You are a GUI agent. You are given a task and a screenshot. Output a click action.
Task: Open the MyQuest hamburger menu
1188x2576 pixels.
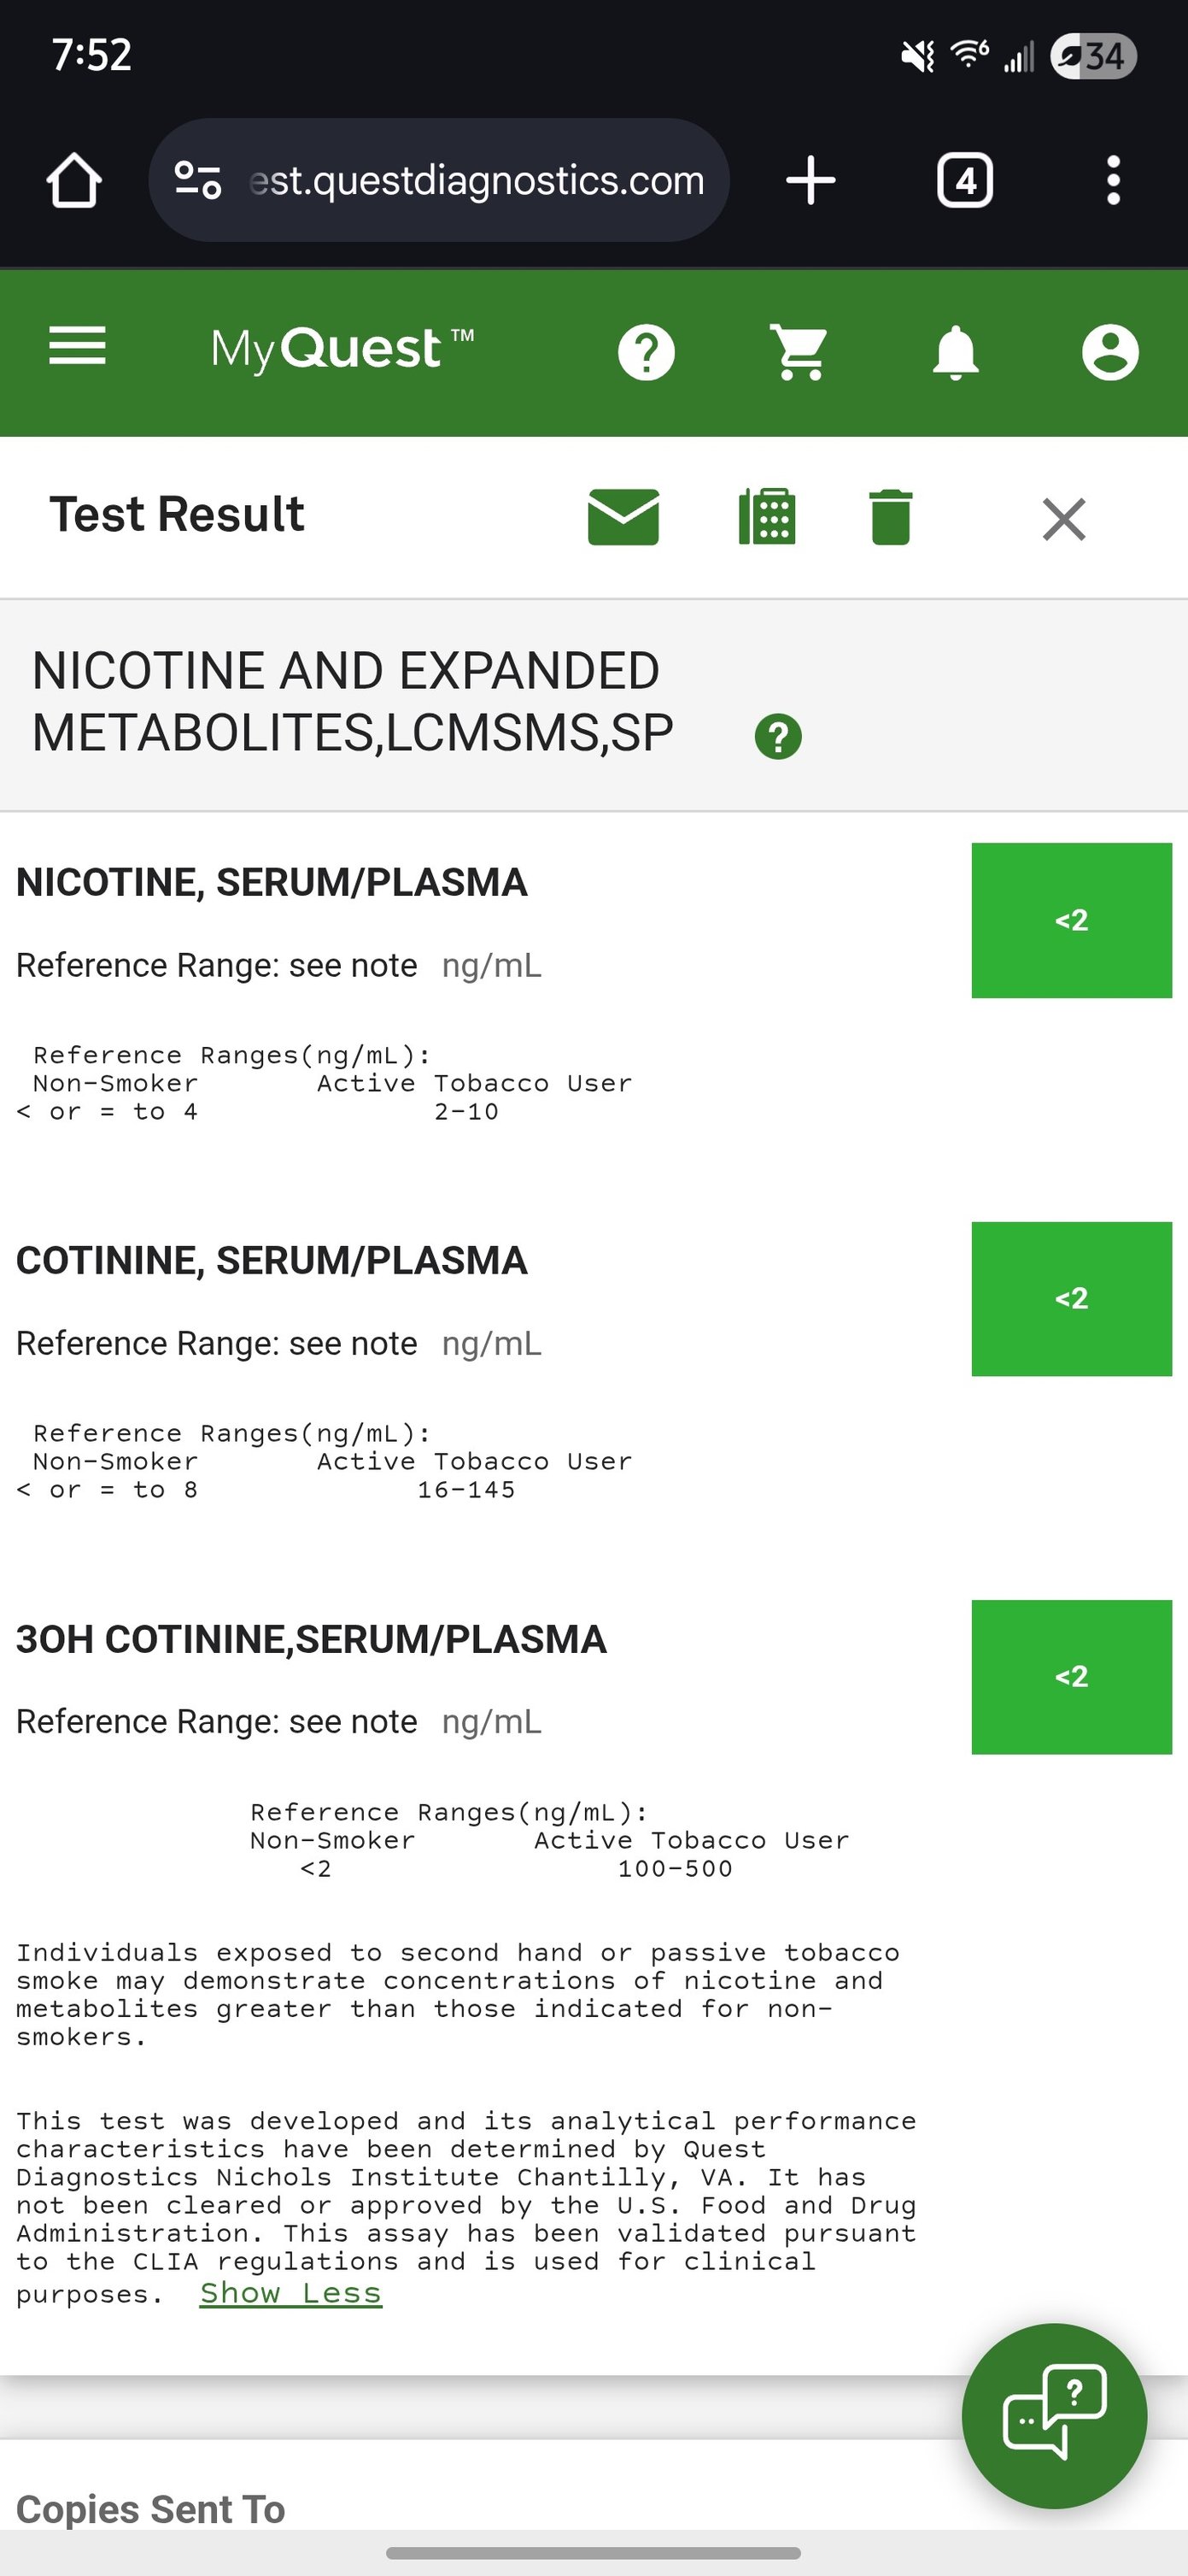pyautogui.click(x=77, y=347)
